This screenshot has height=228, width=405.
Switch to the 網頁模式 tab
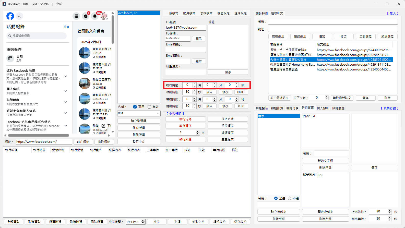[189, 13]
